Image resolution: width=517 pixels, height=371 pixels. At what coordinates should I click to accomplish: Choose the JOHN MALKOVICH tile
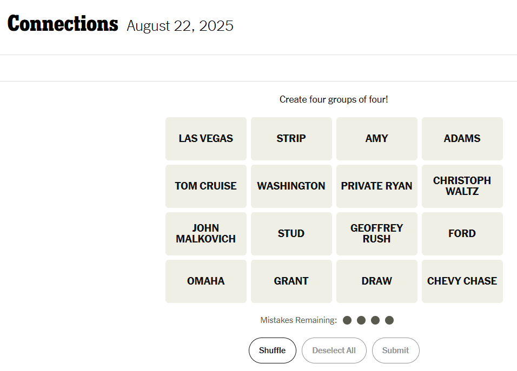click(206, 234)
